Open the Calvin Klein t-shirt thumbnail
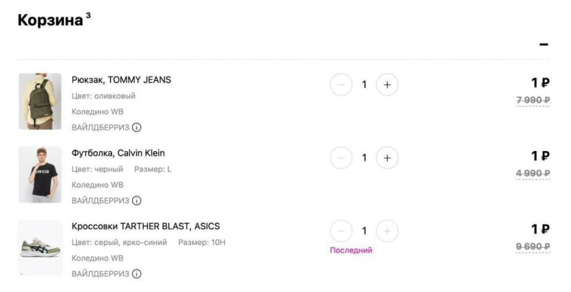This screenshot has width=571, height=292. pos(40,174)
